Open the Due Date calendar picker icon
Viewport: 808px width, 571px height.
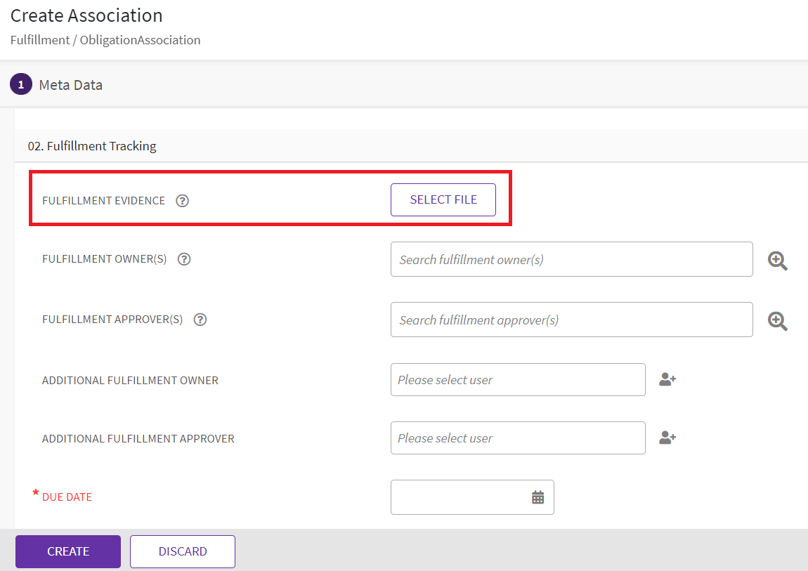pos(538,497)
